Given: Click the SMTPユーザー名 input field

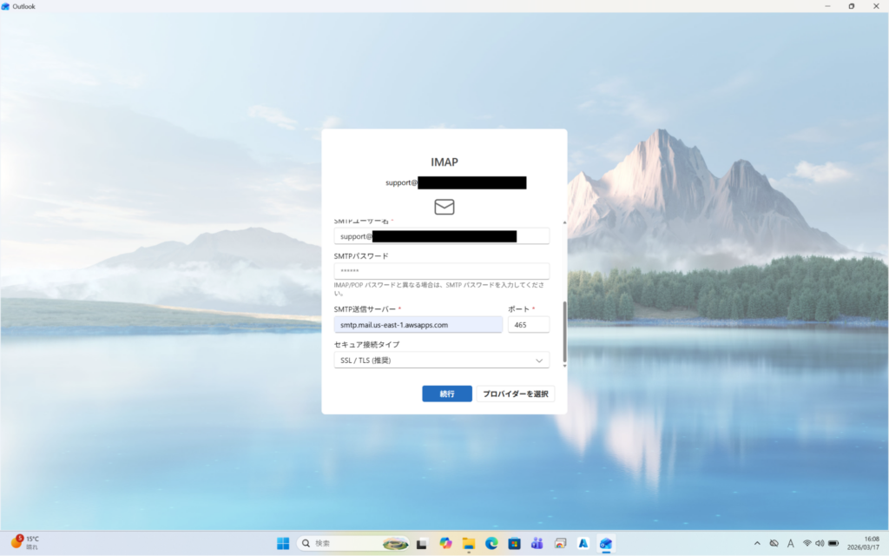Looking at the screenshot, I should tap(441, 236).
